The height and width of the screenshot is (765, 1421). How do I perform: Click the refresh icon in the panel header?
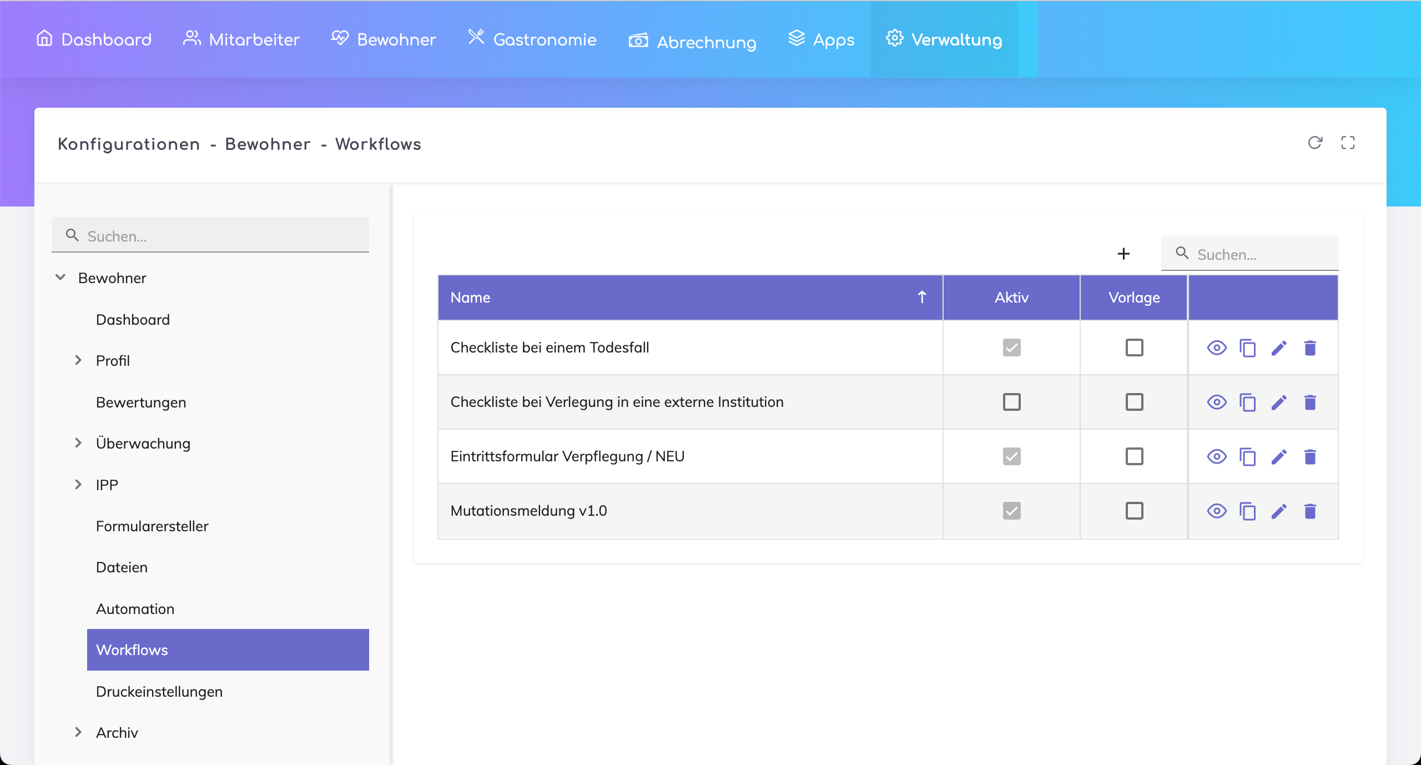(1315, 143)
